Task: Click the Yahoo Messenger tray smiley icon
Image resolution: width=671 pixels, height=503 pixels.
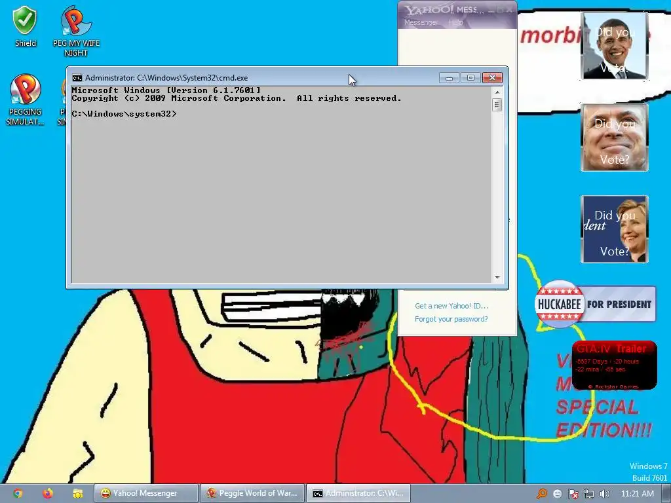Action: (x=557, y=494)
